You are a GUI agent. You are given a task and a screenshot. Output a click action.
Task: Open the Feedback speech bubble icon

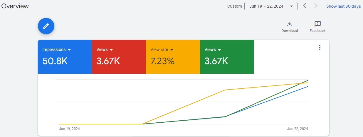coord(317,24)
